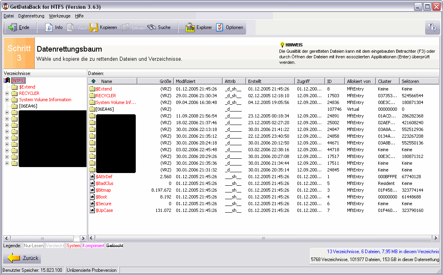Click the tree panel scroll left arrow

click(7, 238)
